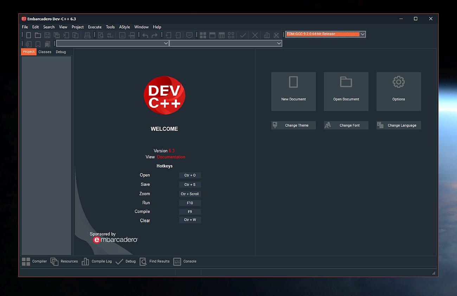The width and height of the screenshot is (457, 296).
Task: Click the Toggle bookmark outline icon
Action: pos(38,44)
